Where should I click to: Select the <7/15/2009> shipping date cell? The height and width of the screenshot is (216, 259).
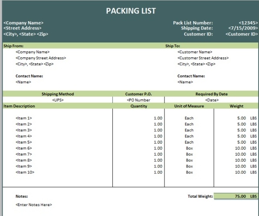click(x=243, y=28)
